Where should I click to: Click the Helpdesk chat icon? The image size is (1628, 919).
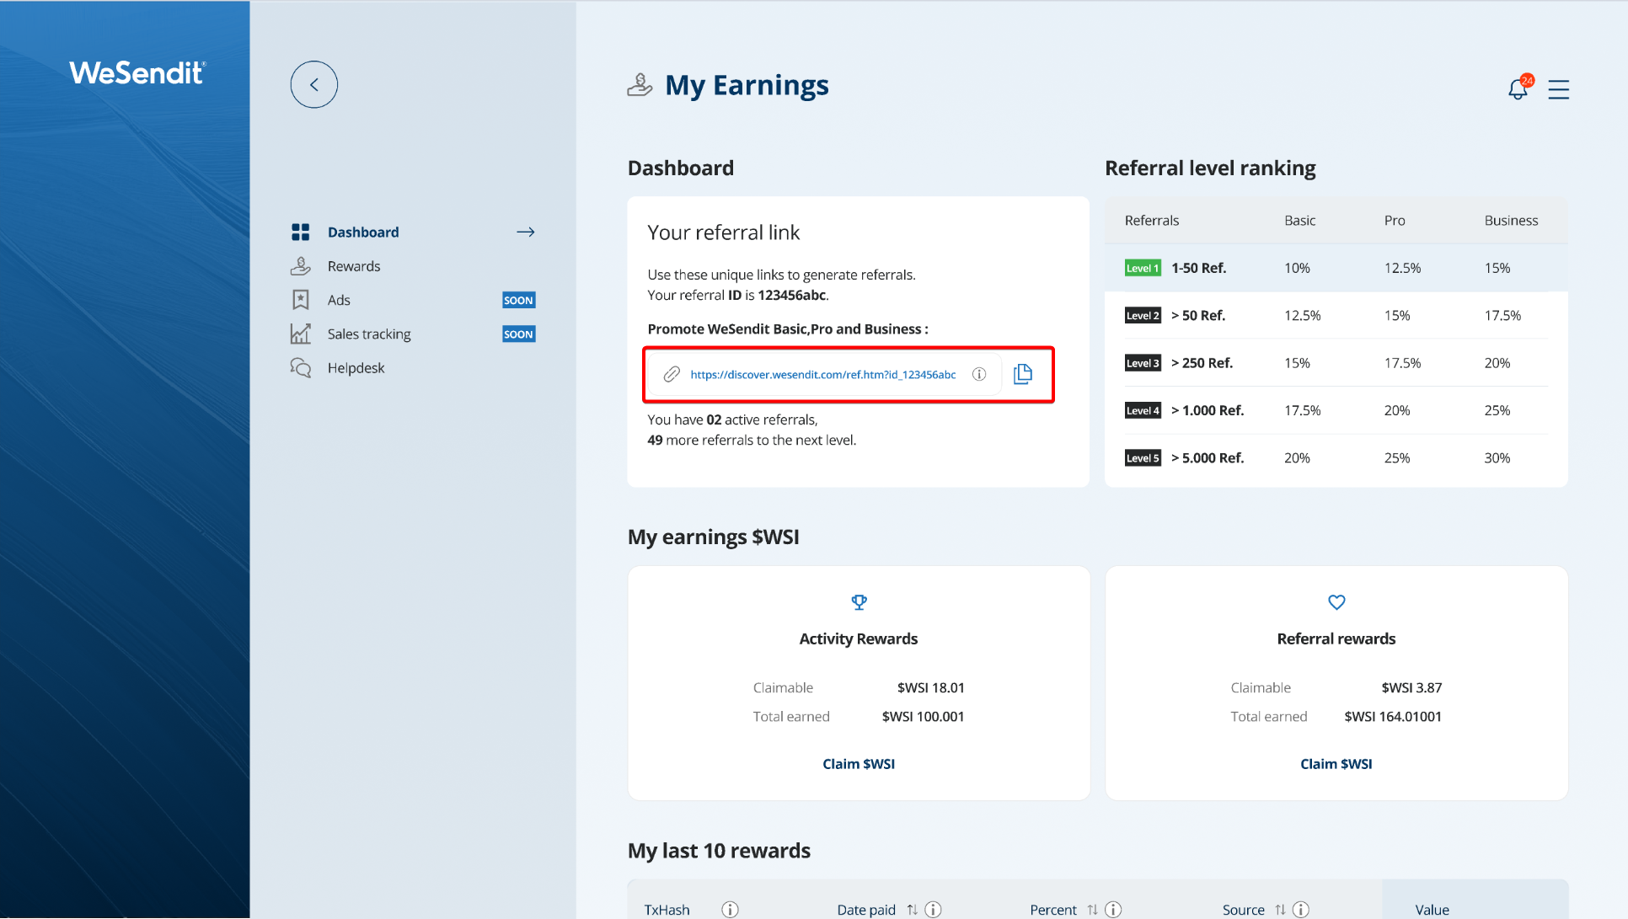point(300,368)
